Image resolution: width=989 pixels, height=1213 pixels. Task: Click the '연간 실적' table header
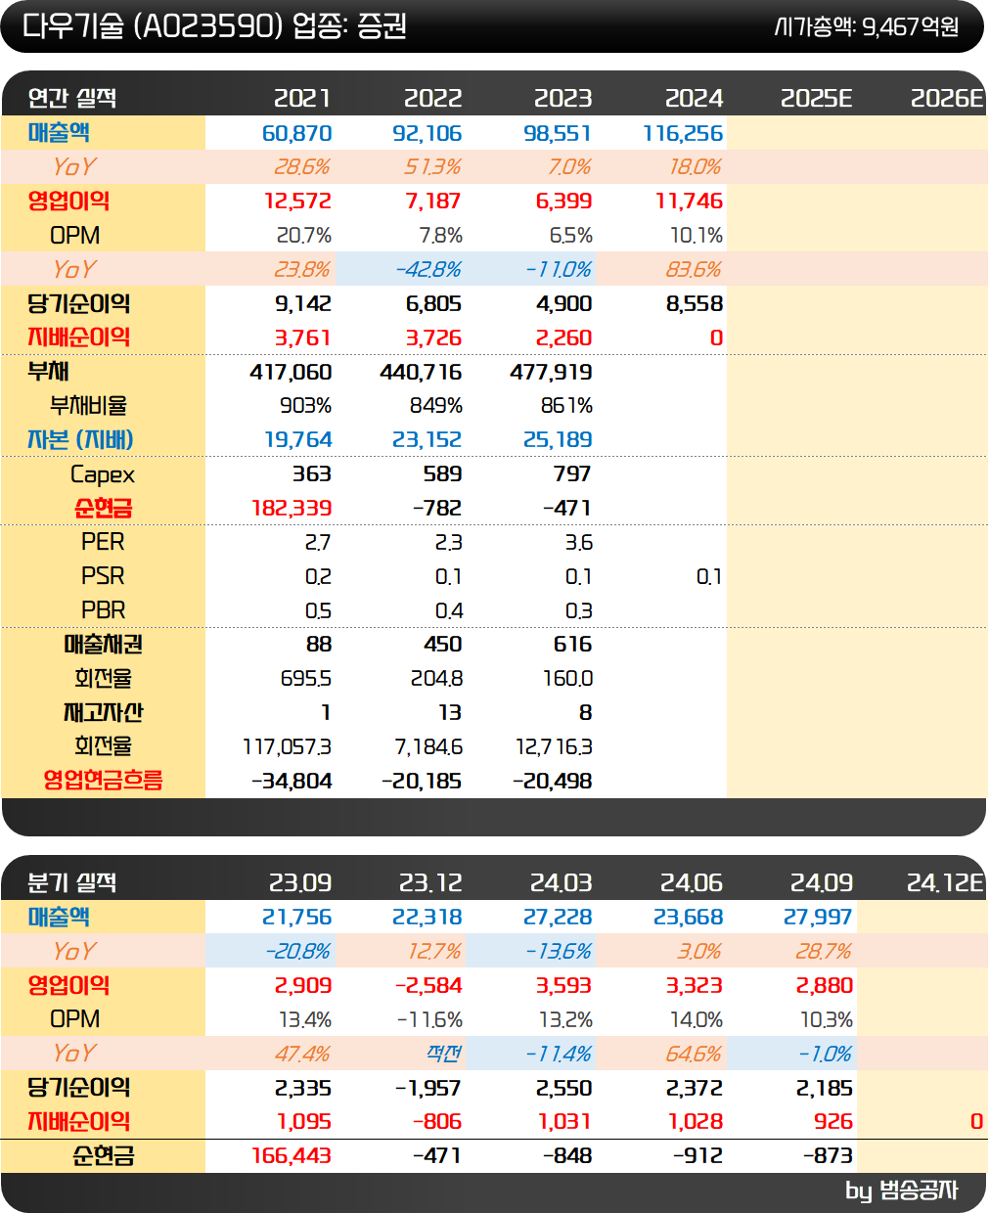pos(72,98)
